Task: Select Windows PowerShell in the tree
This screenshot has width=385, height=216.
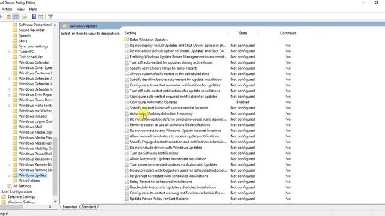Action: coord(35,154)
